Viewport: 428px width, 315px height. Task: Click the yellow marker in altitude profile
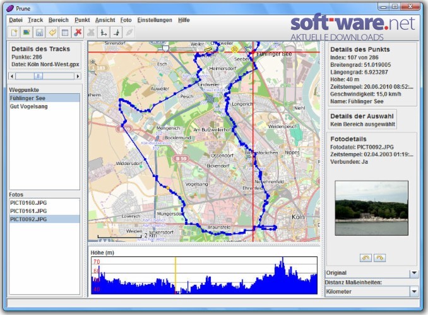pos(175,275)
